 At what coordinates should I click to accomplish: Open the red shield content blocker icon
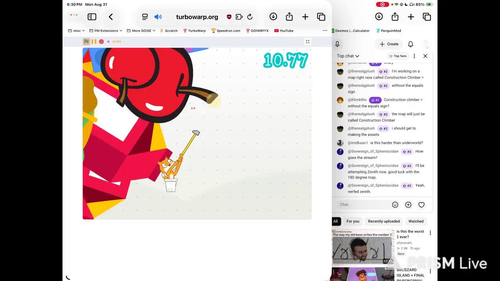point(229,17)
